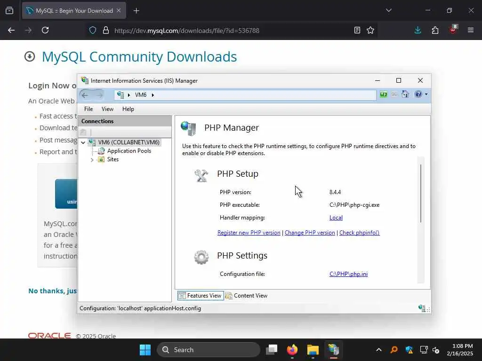The height and width of the screenshot is (361, 482).
Task: Click the IIS Manager title bar app icon
Action: [85, 80]
